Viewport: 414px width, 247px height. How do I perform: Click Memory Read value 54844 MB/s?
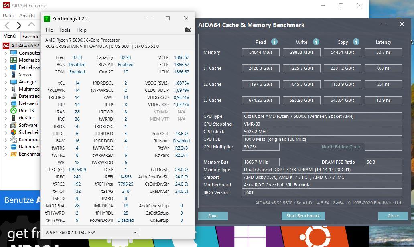[261, 52]
